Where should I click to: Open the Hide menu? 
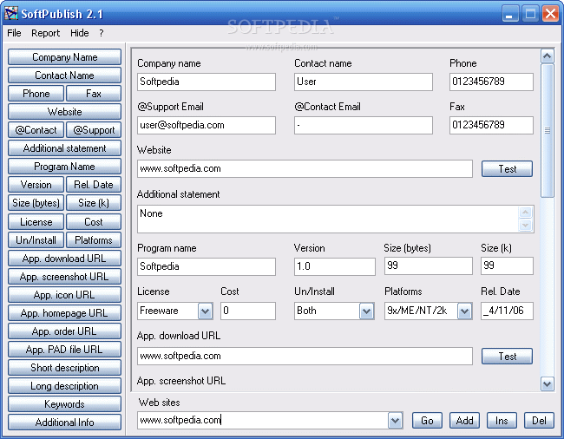coord(80,33)
